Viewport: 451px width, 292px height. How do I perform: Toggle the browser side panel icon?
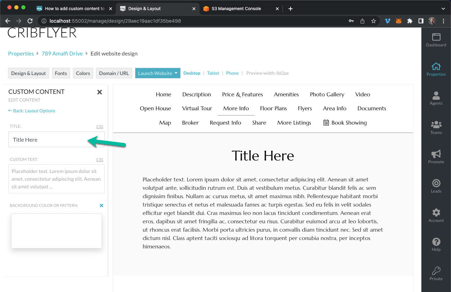click(x=421, y=21)
